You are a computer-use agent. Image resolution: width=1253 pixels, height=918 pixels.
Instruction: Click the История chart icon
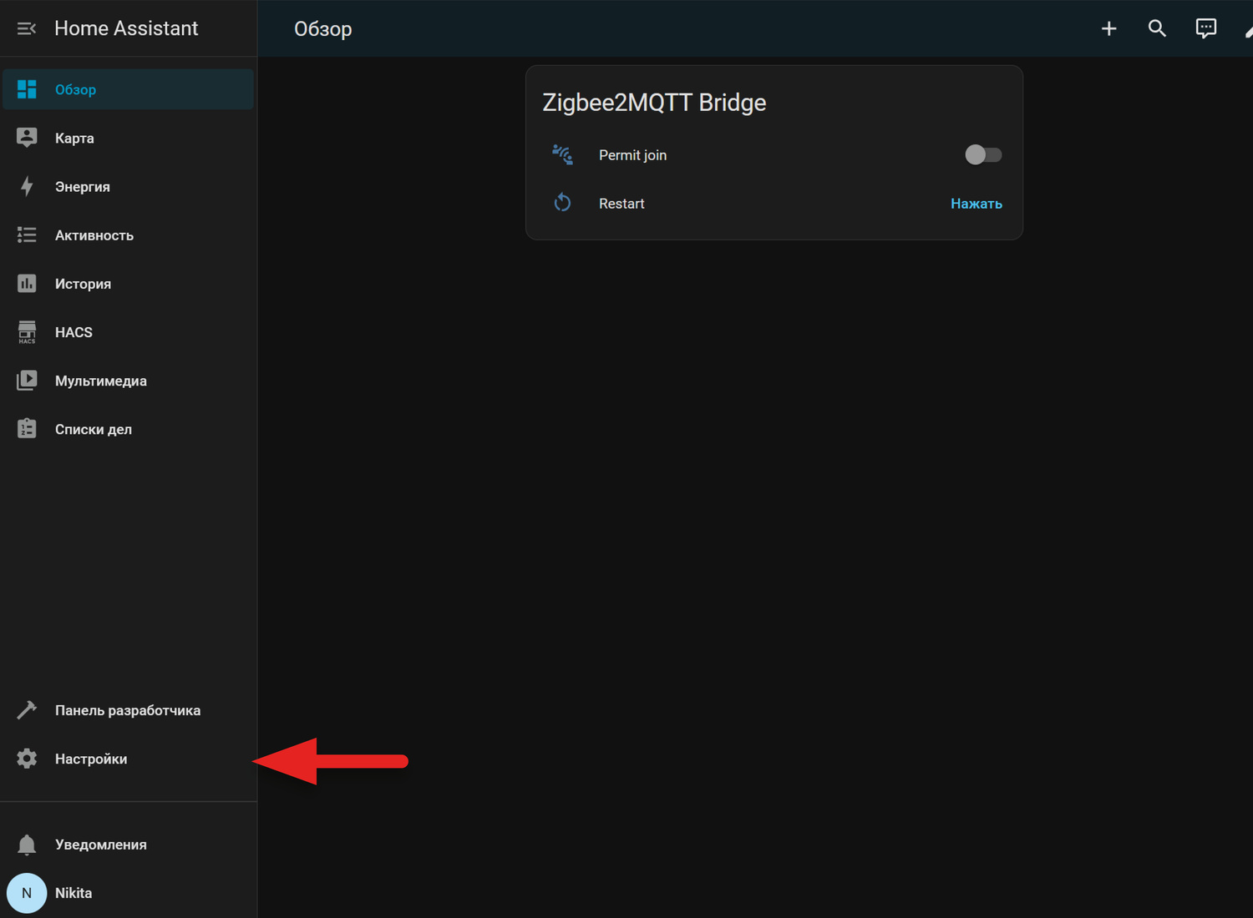point(27,284)
